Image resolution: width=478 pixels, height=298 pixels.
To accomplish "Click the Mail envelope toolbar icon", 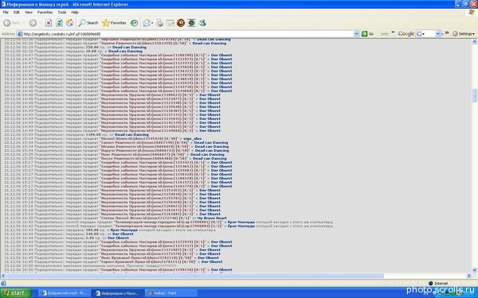I will (147, 23).
